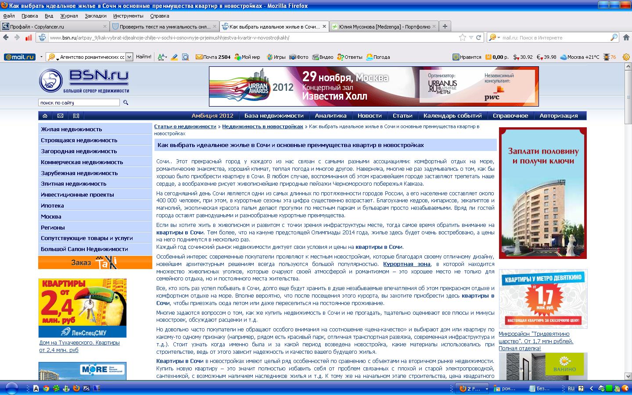
Task: Click the Квартиры от 2,4 млн. руб banner
Action: coord(83,308)
